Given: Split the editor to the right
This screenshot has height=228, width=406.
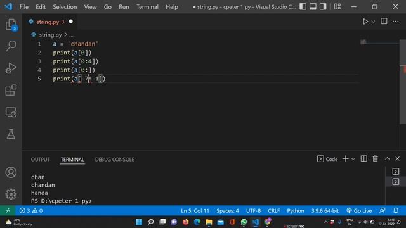Looking at the screenshot, I should coord(384,21).
